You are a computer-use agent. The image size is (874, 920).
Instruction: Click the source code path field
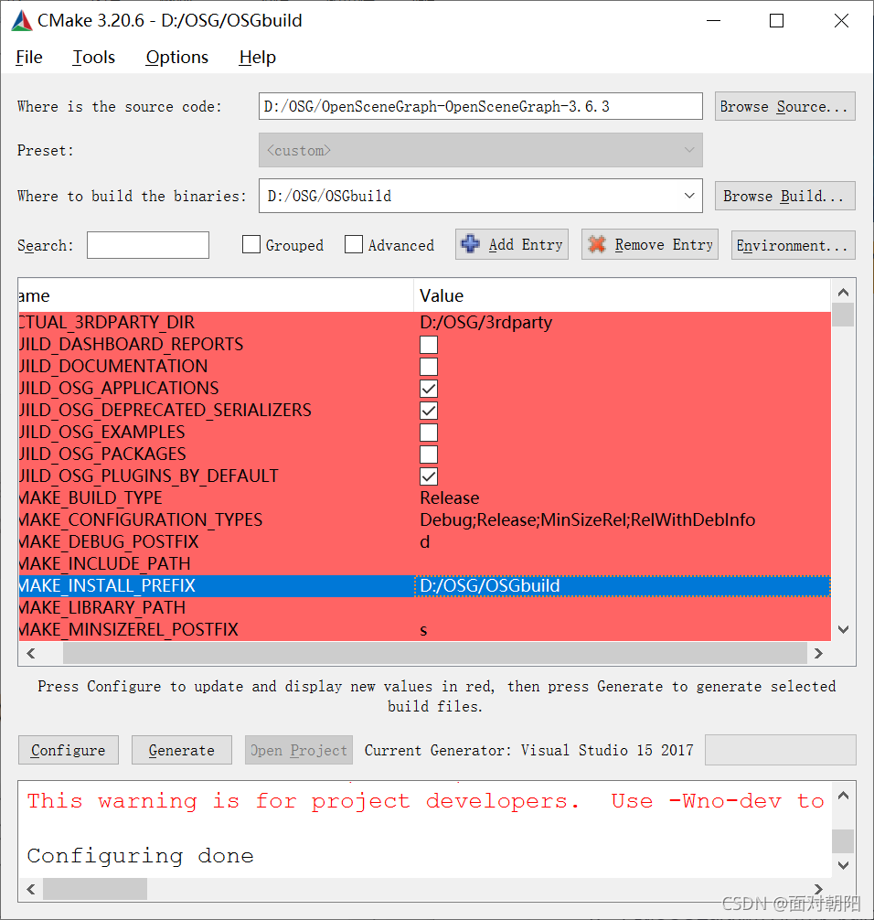(480, 106)
